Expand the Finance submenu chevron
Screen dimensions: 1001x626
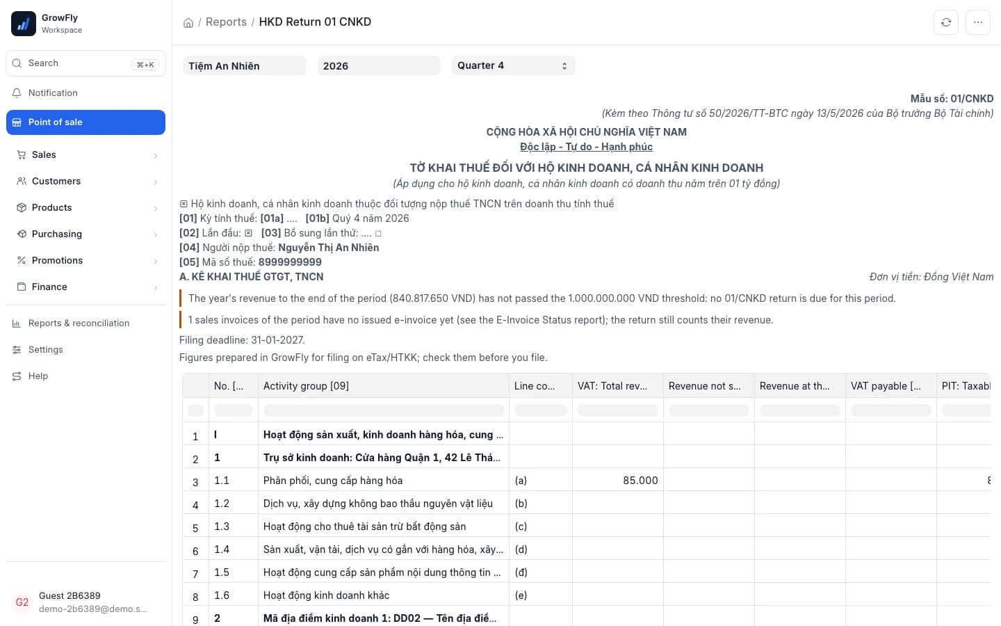click(155, 287)
